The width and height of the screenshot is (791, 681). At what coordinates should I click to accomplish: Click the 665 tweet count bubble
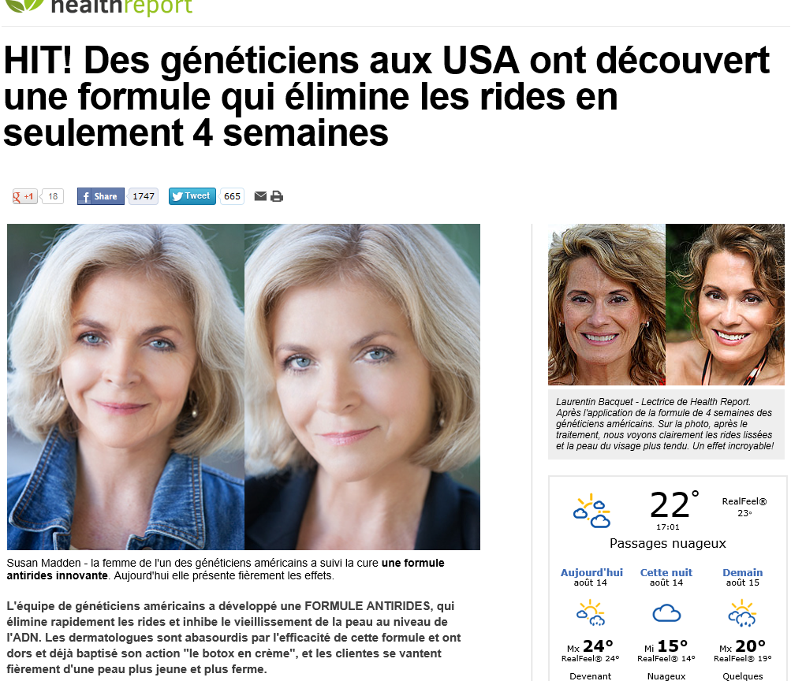(232, 196)
